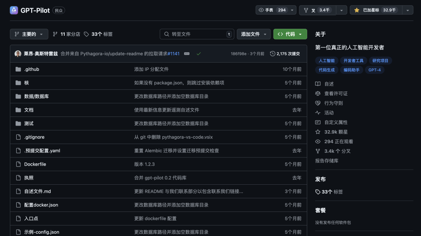Click the green checkmark on latest commit

click(199, 53)
